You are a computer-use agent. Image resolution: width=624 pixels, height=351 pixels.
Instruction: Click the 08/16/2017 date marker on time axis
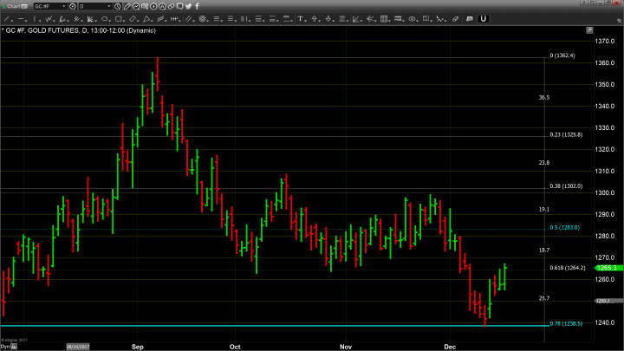coord(78,347)
